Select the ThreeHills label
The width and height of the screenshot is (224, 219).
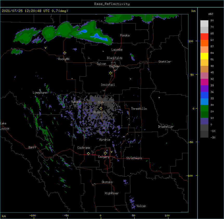139,109
